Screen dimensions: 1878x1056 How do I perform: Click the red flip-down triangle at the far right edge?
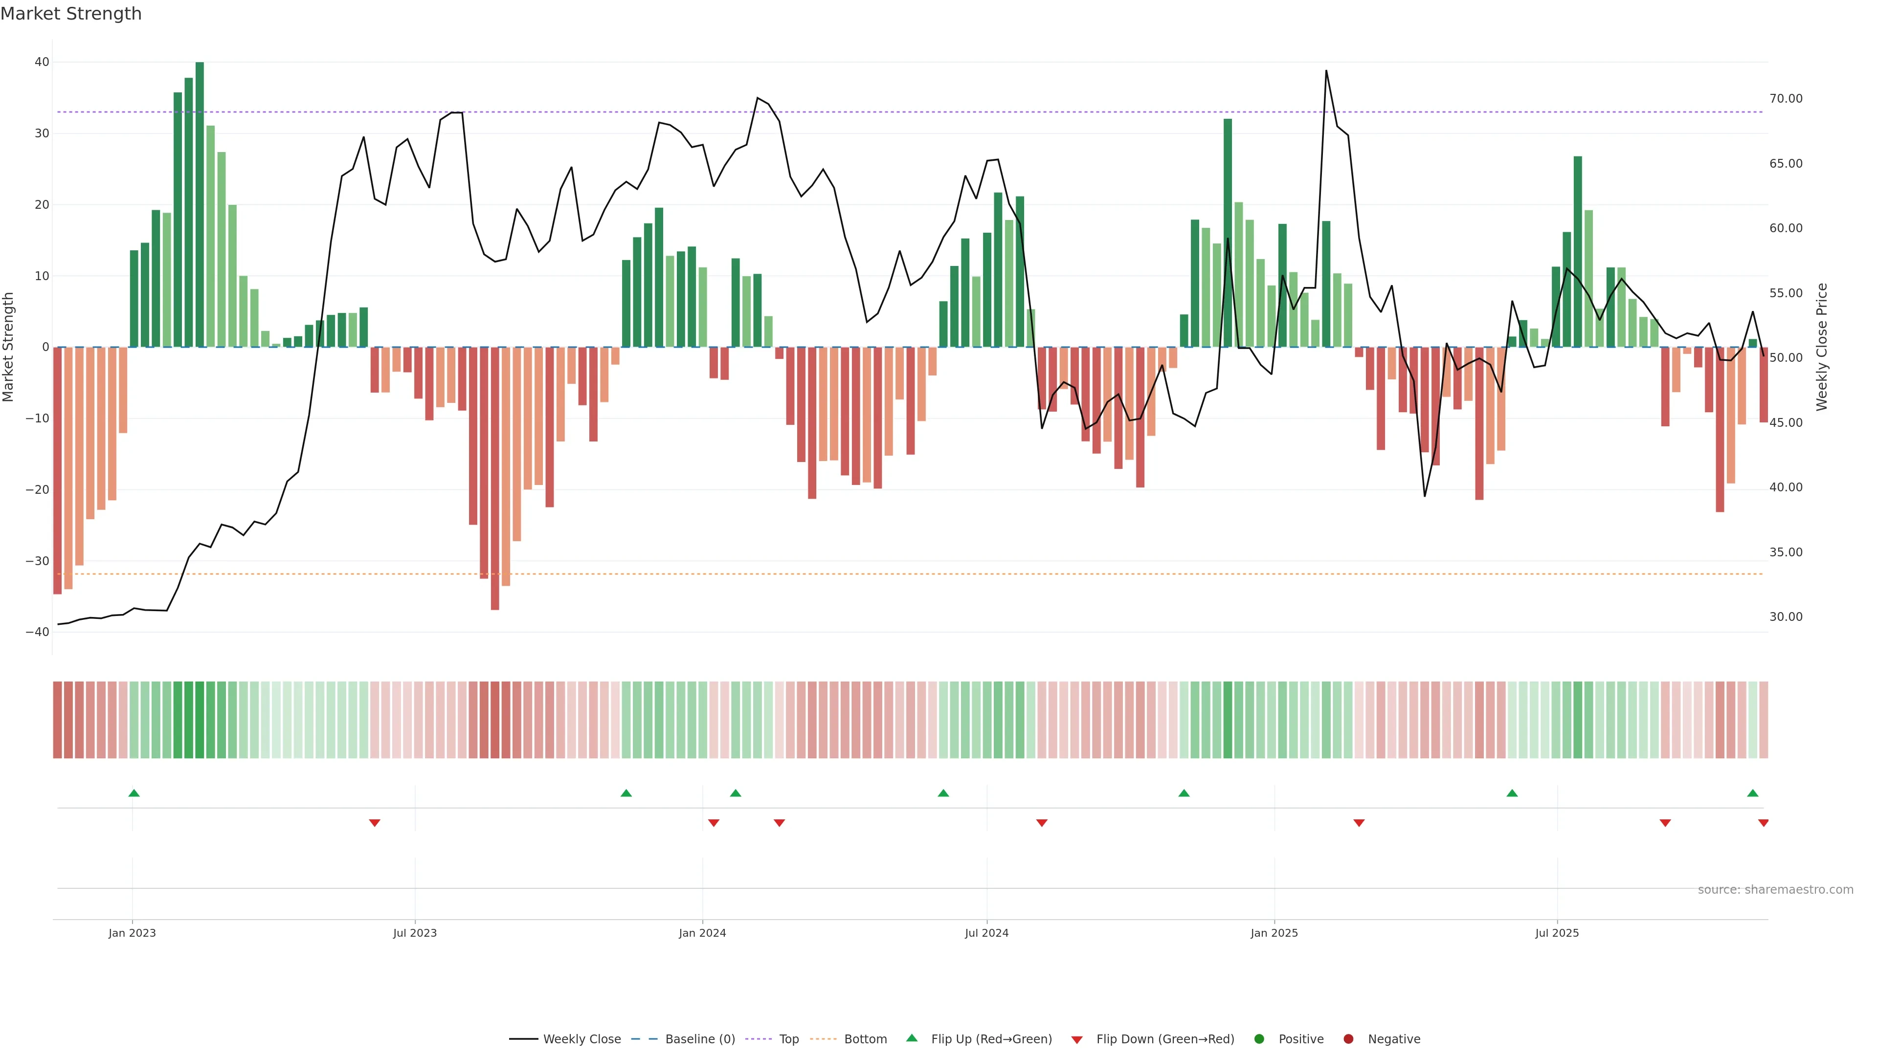coord(1764,823)
